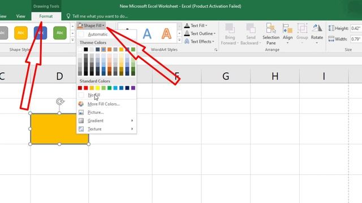Viewport: 362px width, 203px height.
Task: Apply the yellow Abc shape style
Action: pyautogui.click(x=21, y=33)
